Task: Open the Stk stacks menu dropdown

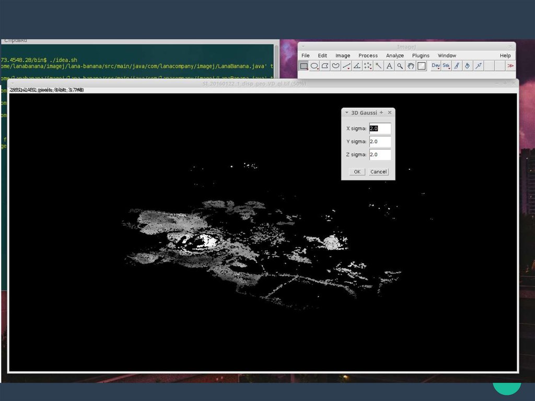Action: click(446, 66)
